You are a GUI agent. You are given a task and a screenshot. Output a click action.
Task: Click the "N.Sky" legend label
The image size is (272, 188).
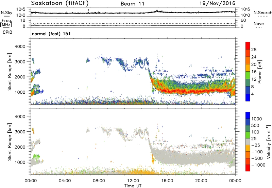(x=6, y=13)
